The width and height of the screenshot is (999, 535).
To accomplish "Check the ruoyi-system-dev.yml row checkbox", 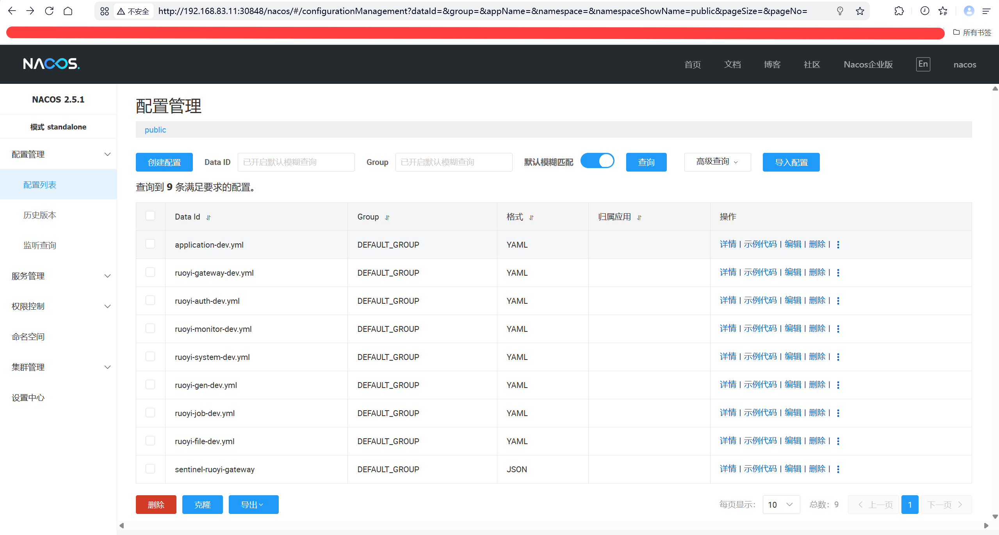I will point(150,356).
